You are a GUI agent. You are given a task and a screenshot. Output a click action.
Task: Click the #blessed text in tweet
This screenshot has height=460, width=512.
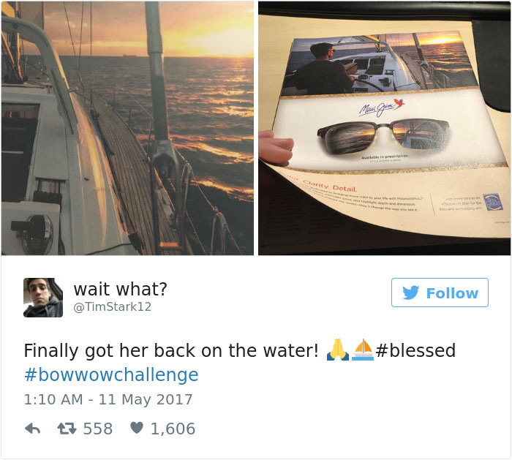[x=415, y=350]
